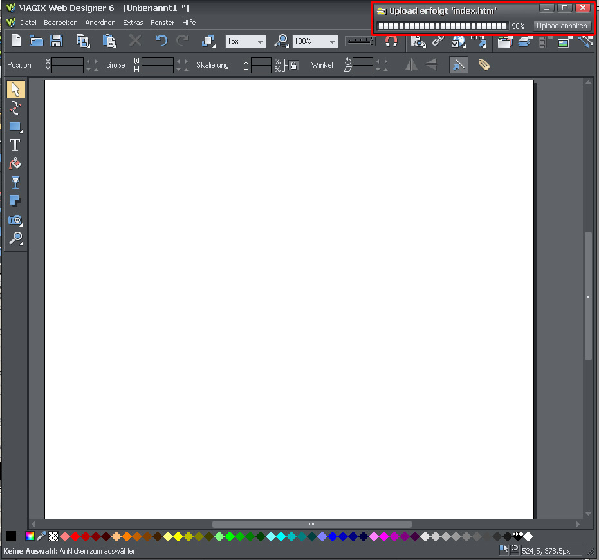Click the Undo arrow icon

coord(161,41)
